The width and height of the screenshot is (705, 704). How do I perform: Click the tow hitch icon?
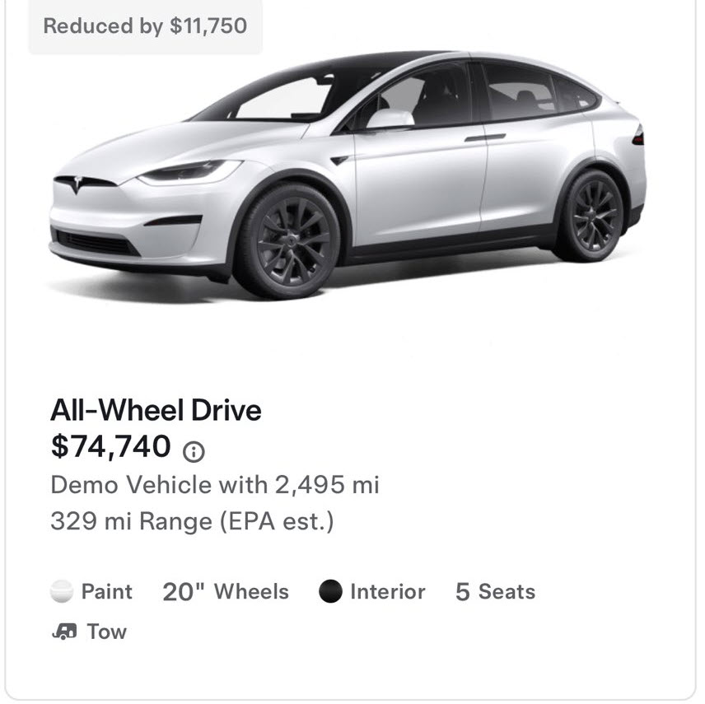[63, 632]
